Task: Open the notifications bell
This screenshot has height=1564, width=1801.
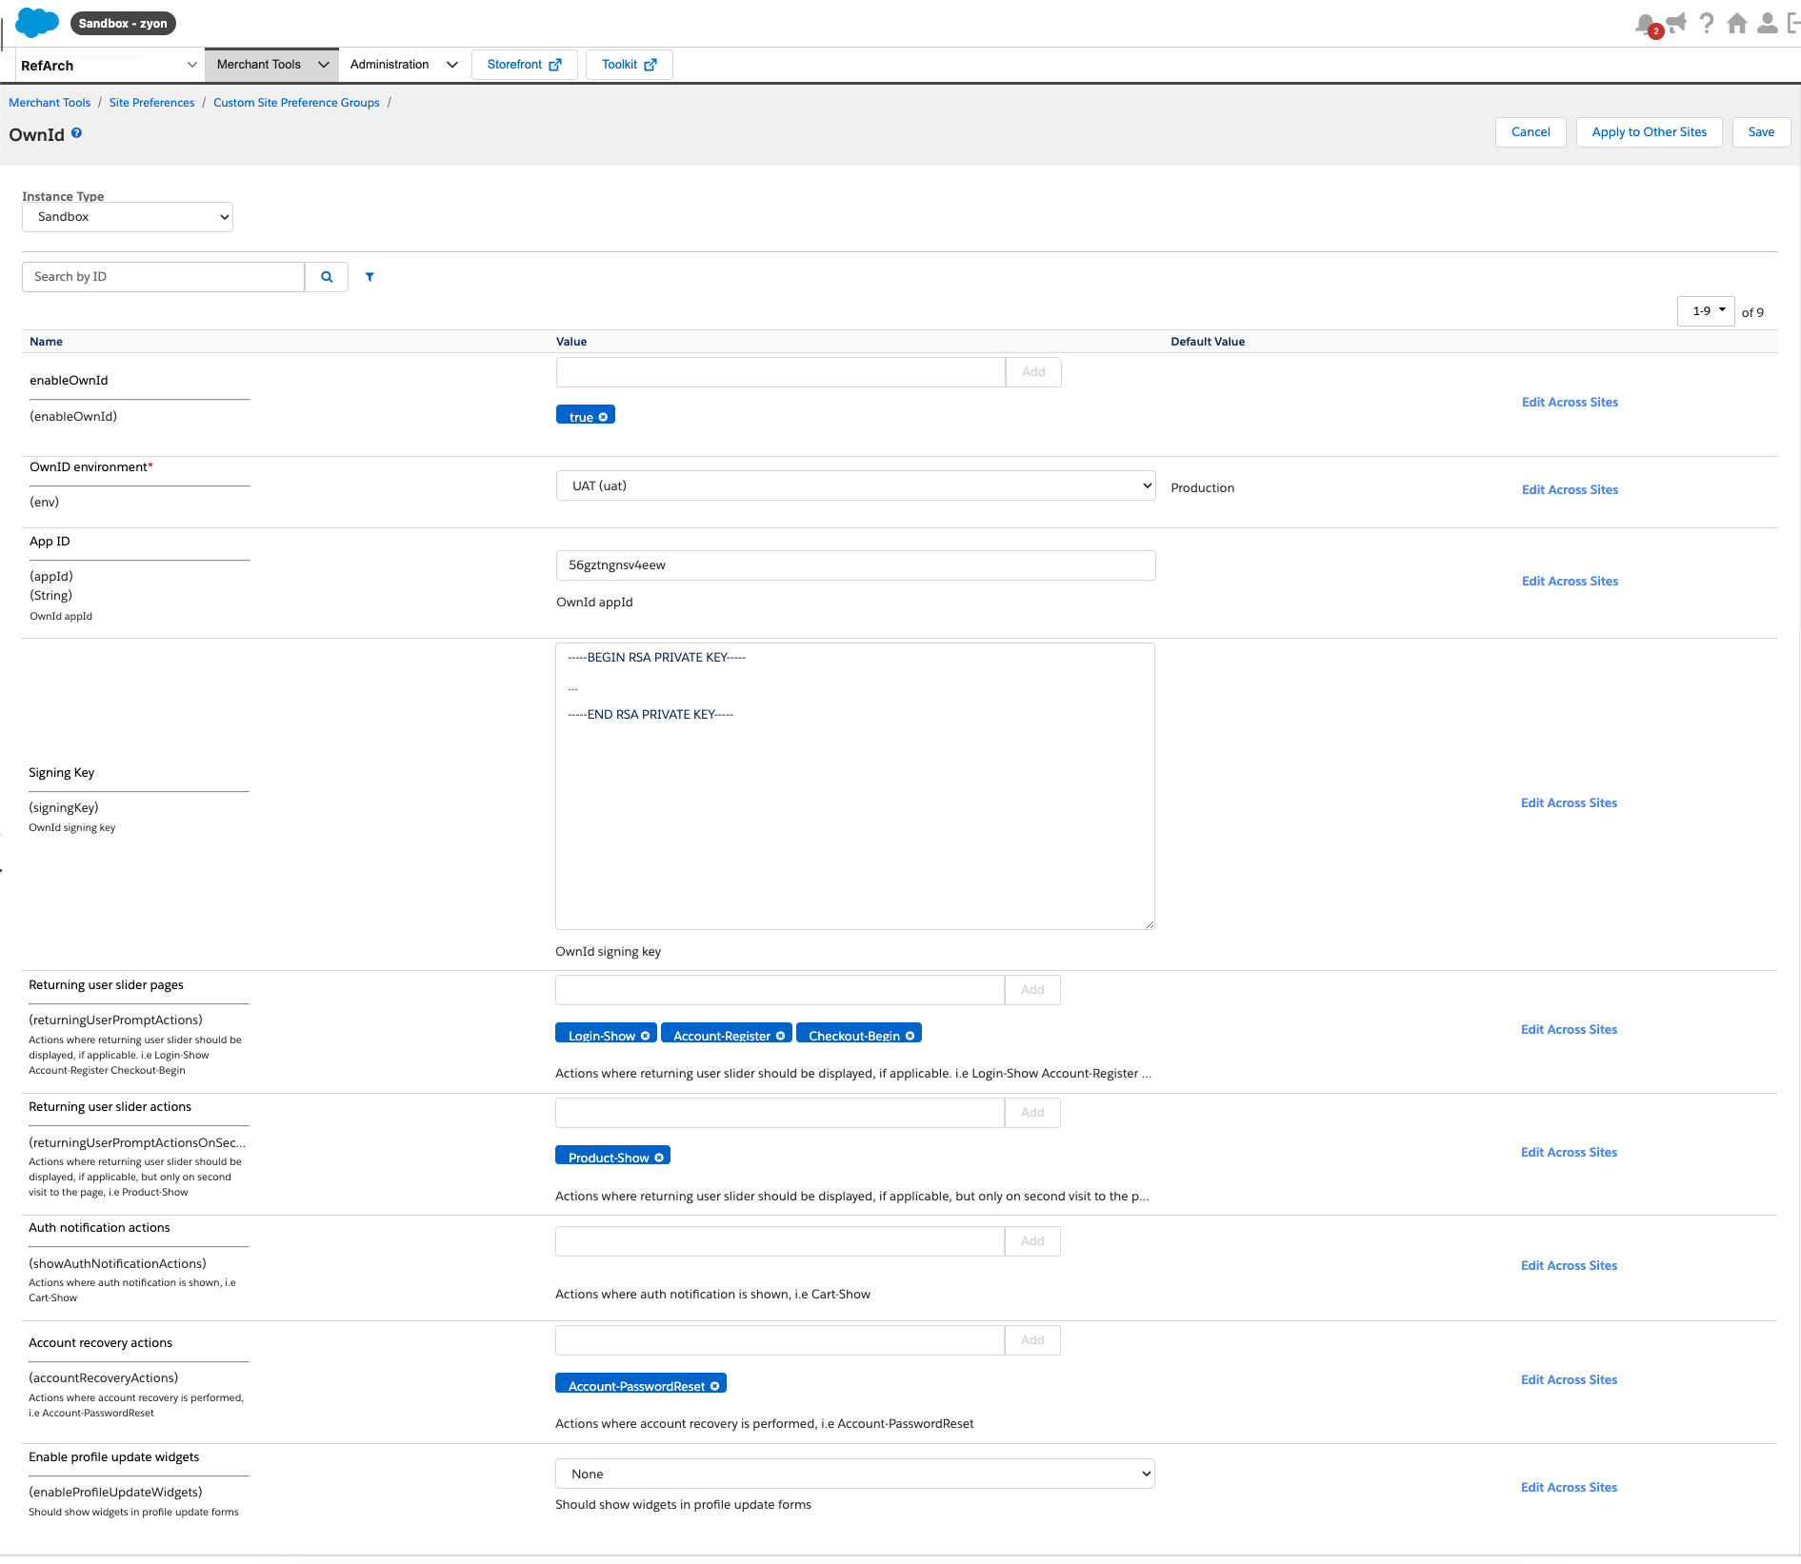Action: (1646, 24)
